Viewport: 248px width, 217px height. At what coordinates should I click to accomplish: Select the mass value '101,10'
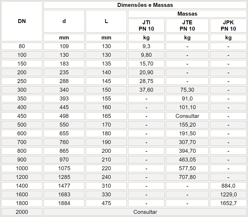[x=187, y=107]
